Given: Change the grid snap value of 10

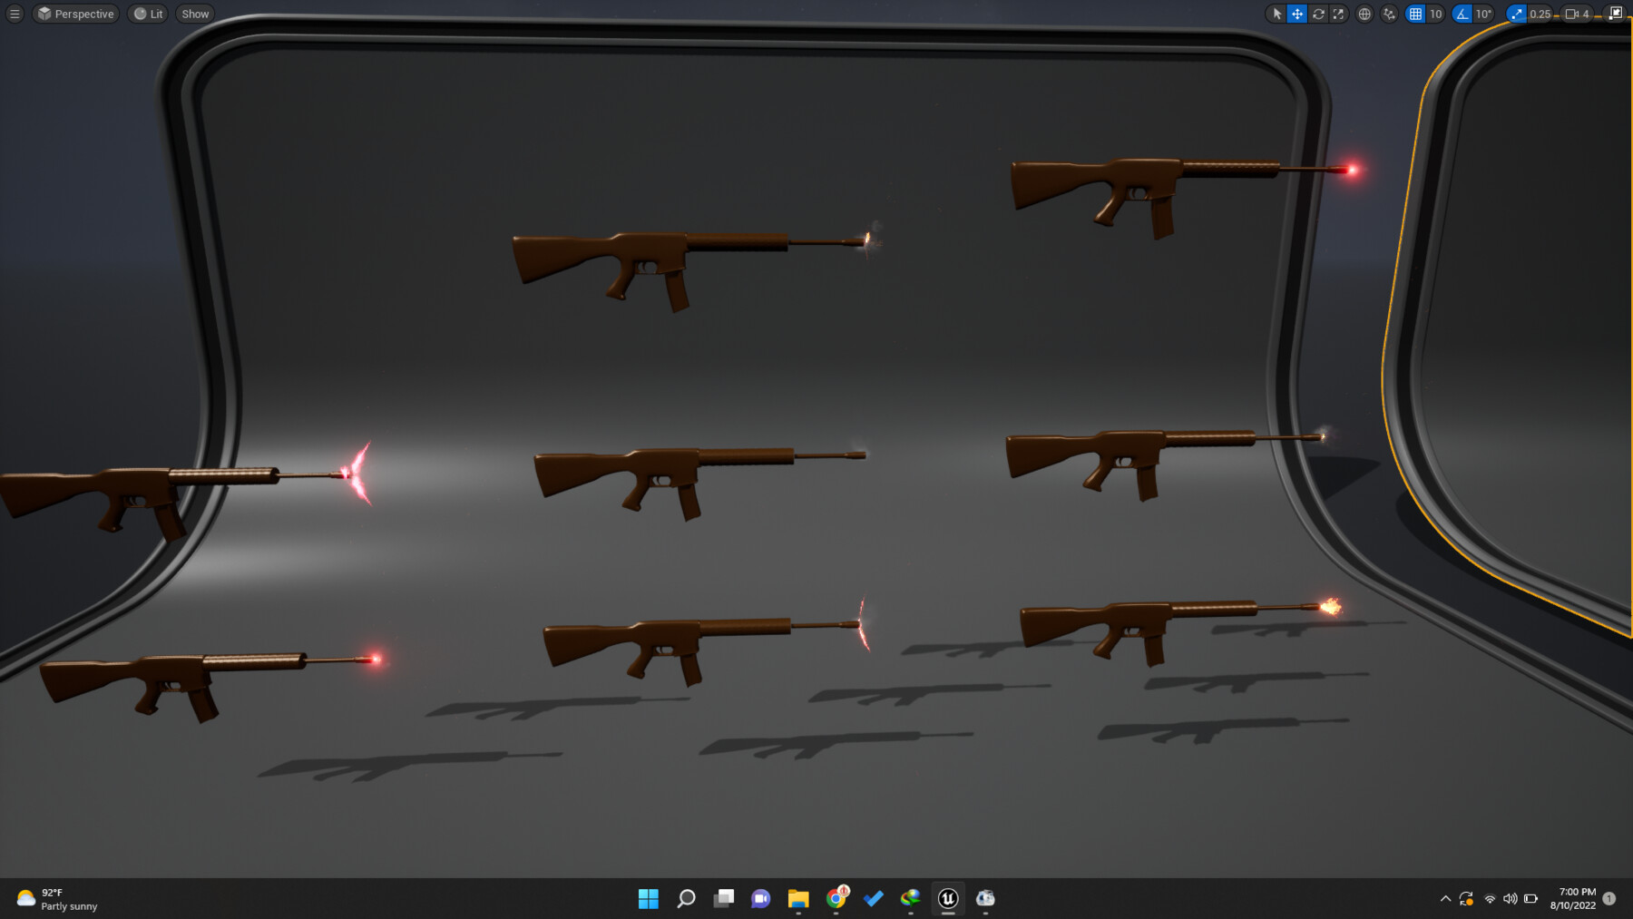Looking at the screenshot, I should click(1433, 14).
